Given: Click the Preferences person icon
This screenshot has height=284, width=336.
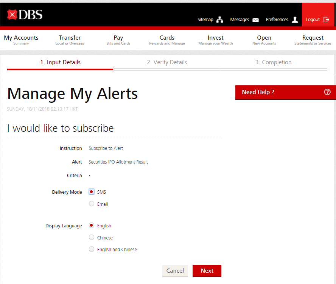Looking at the screenshot, I should pos(295,20).
